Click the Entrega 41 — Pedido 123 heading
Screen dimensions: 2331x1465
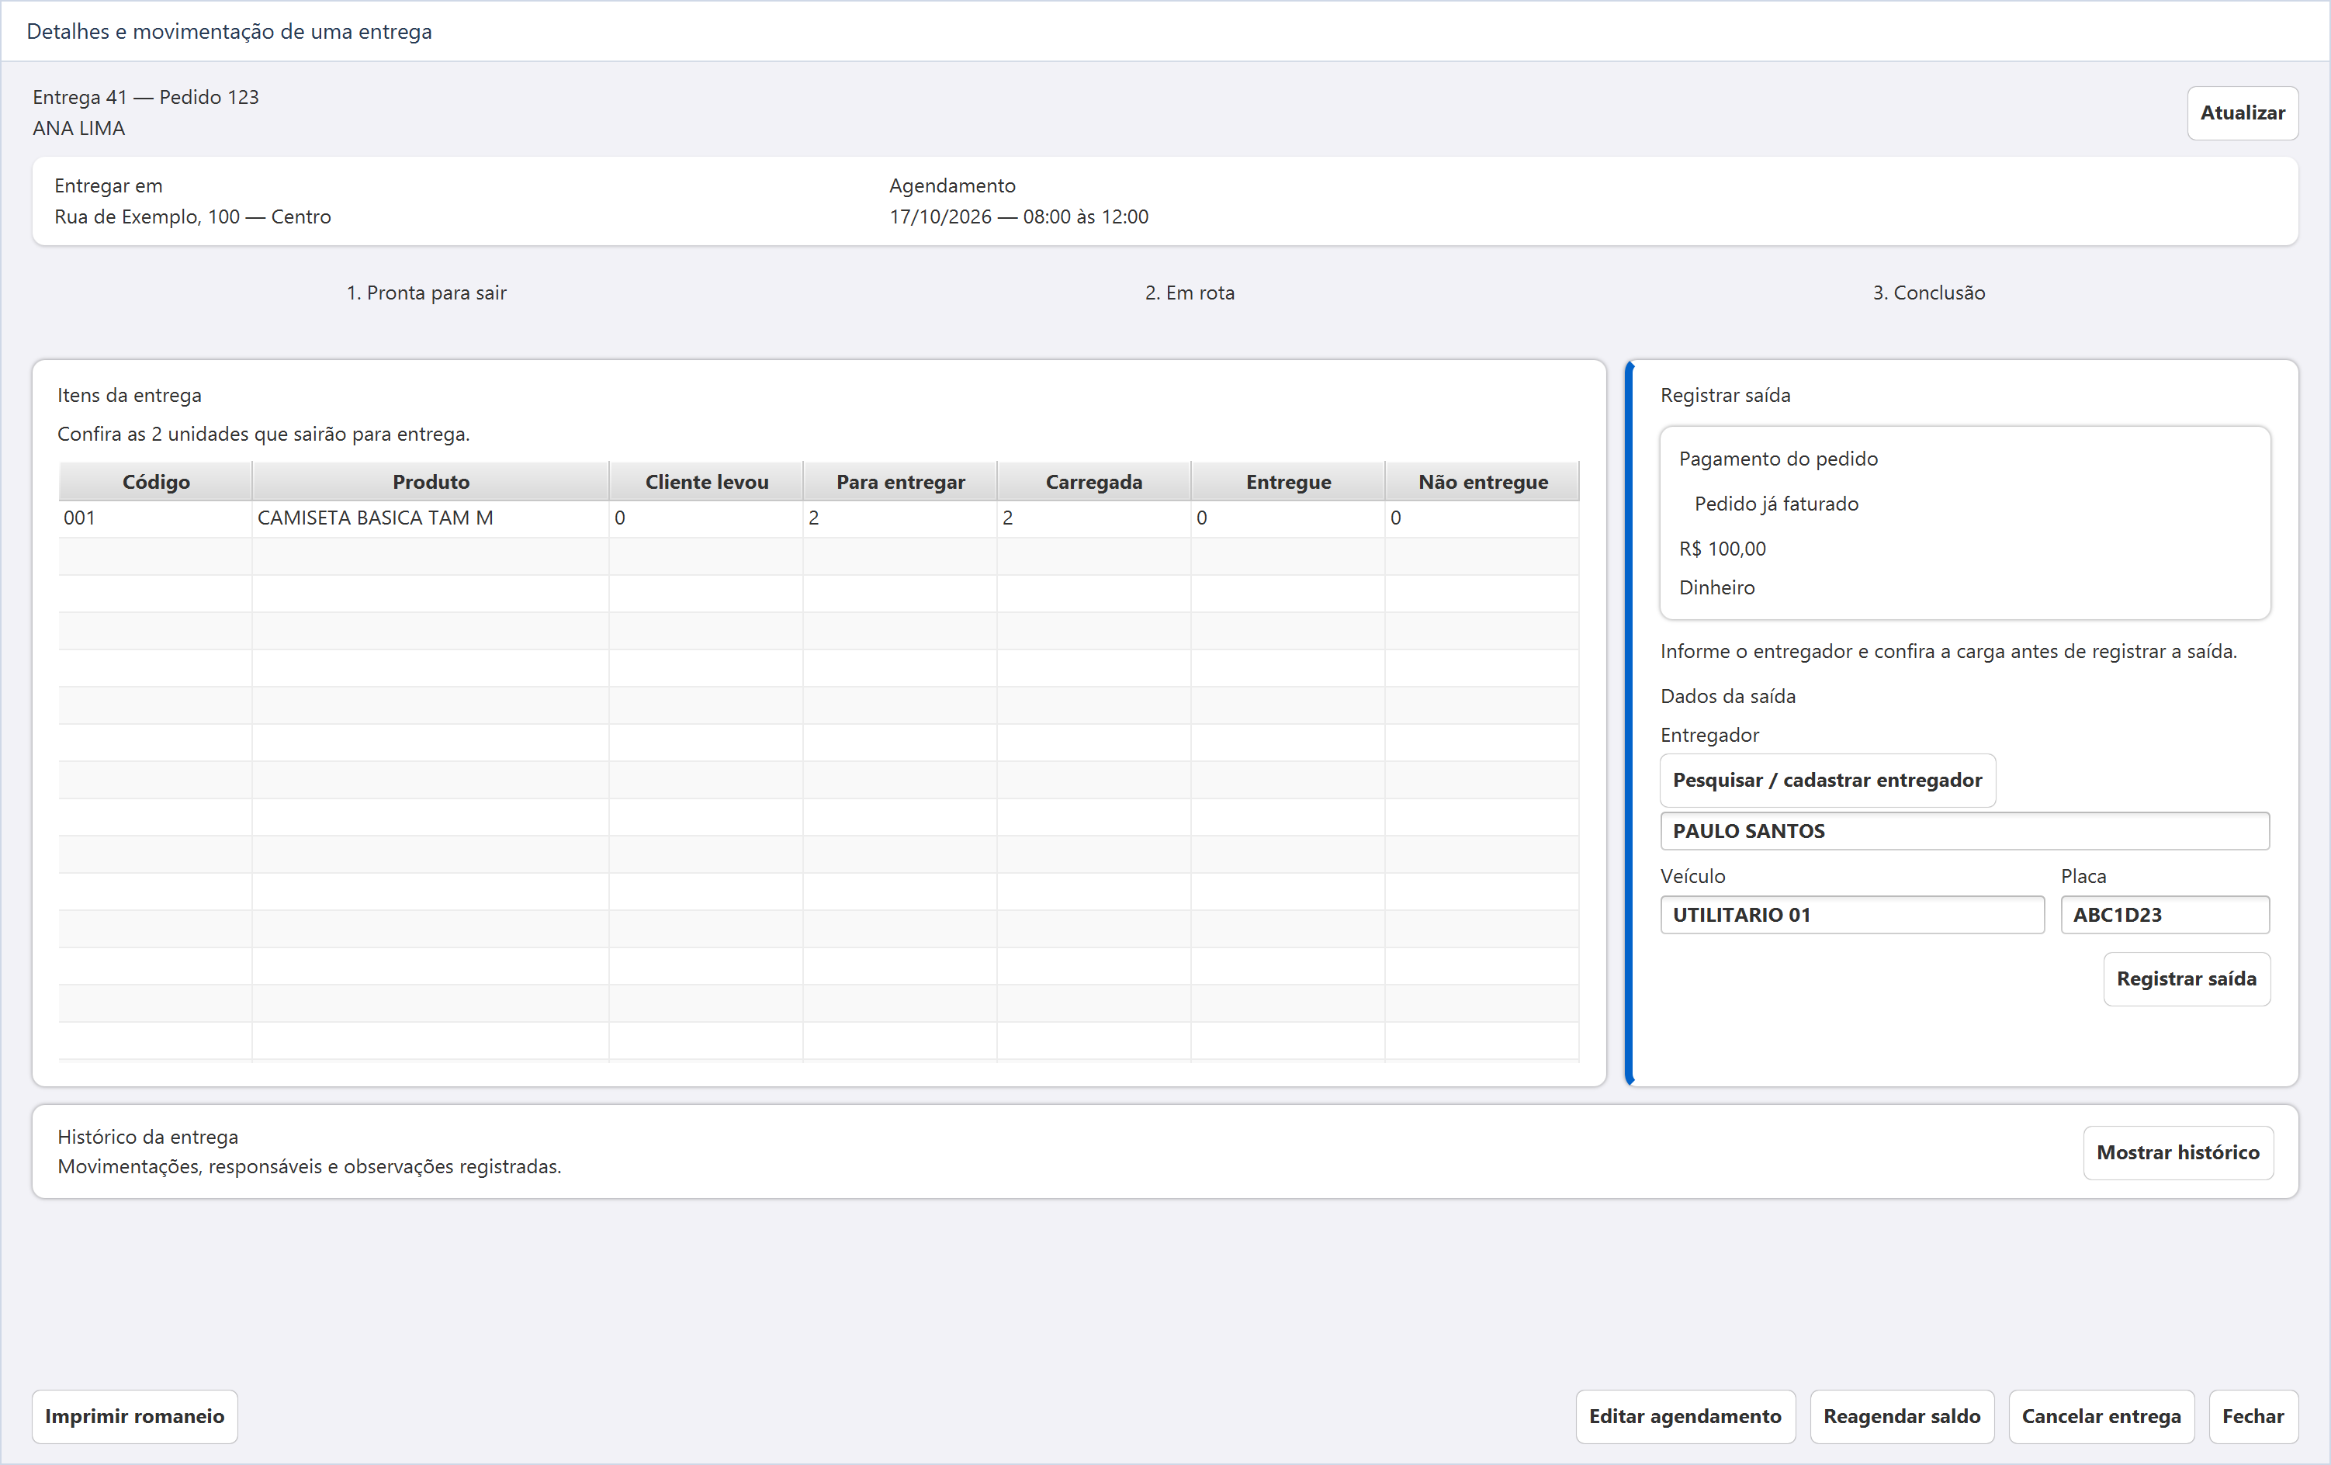tap(146, 98)
